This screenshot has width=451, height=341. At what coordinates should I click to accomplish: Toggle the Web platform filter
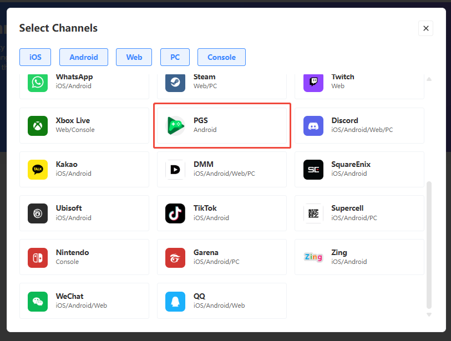pyautogui.click(x=134, y=57)
